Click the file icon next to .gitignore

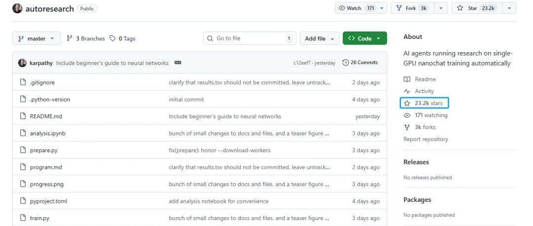coord(23,82)
